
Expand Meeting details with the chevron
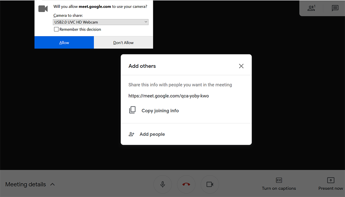click(52, 185)
